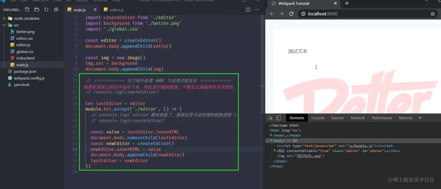Activate the DevTools inspect element picker
The height and width of the screenshot is (189, 441).
[270, 118]
